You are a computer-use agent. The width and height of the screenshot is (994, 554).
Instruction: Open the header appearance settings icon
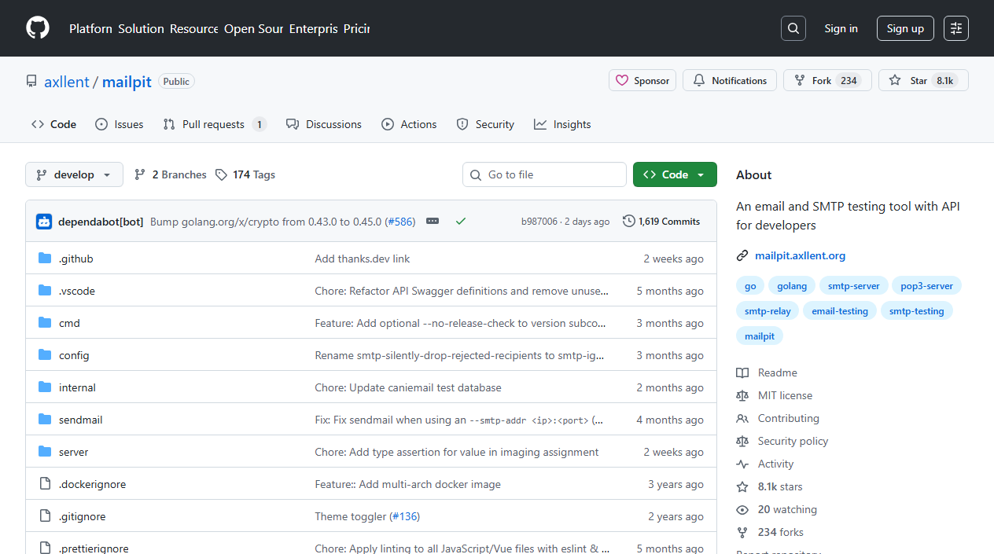pos(956,28)
